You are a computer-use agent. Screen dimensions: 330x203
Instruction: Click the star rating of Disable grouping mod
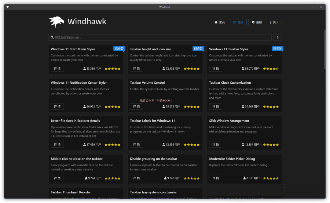click(x=192, y=178)
